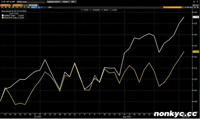Select the Max period range
Image resolution: width=200 pixels, height=119 pixels.
pyautogui.click(x=28, y=7)
